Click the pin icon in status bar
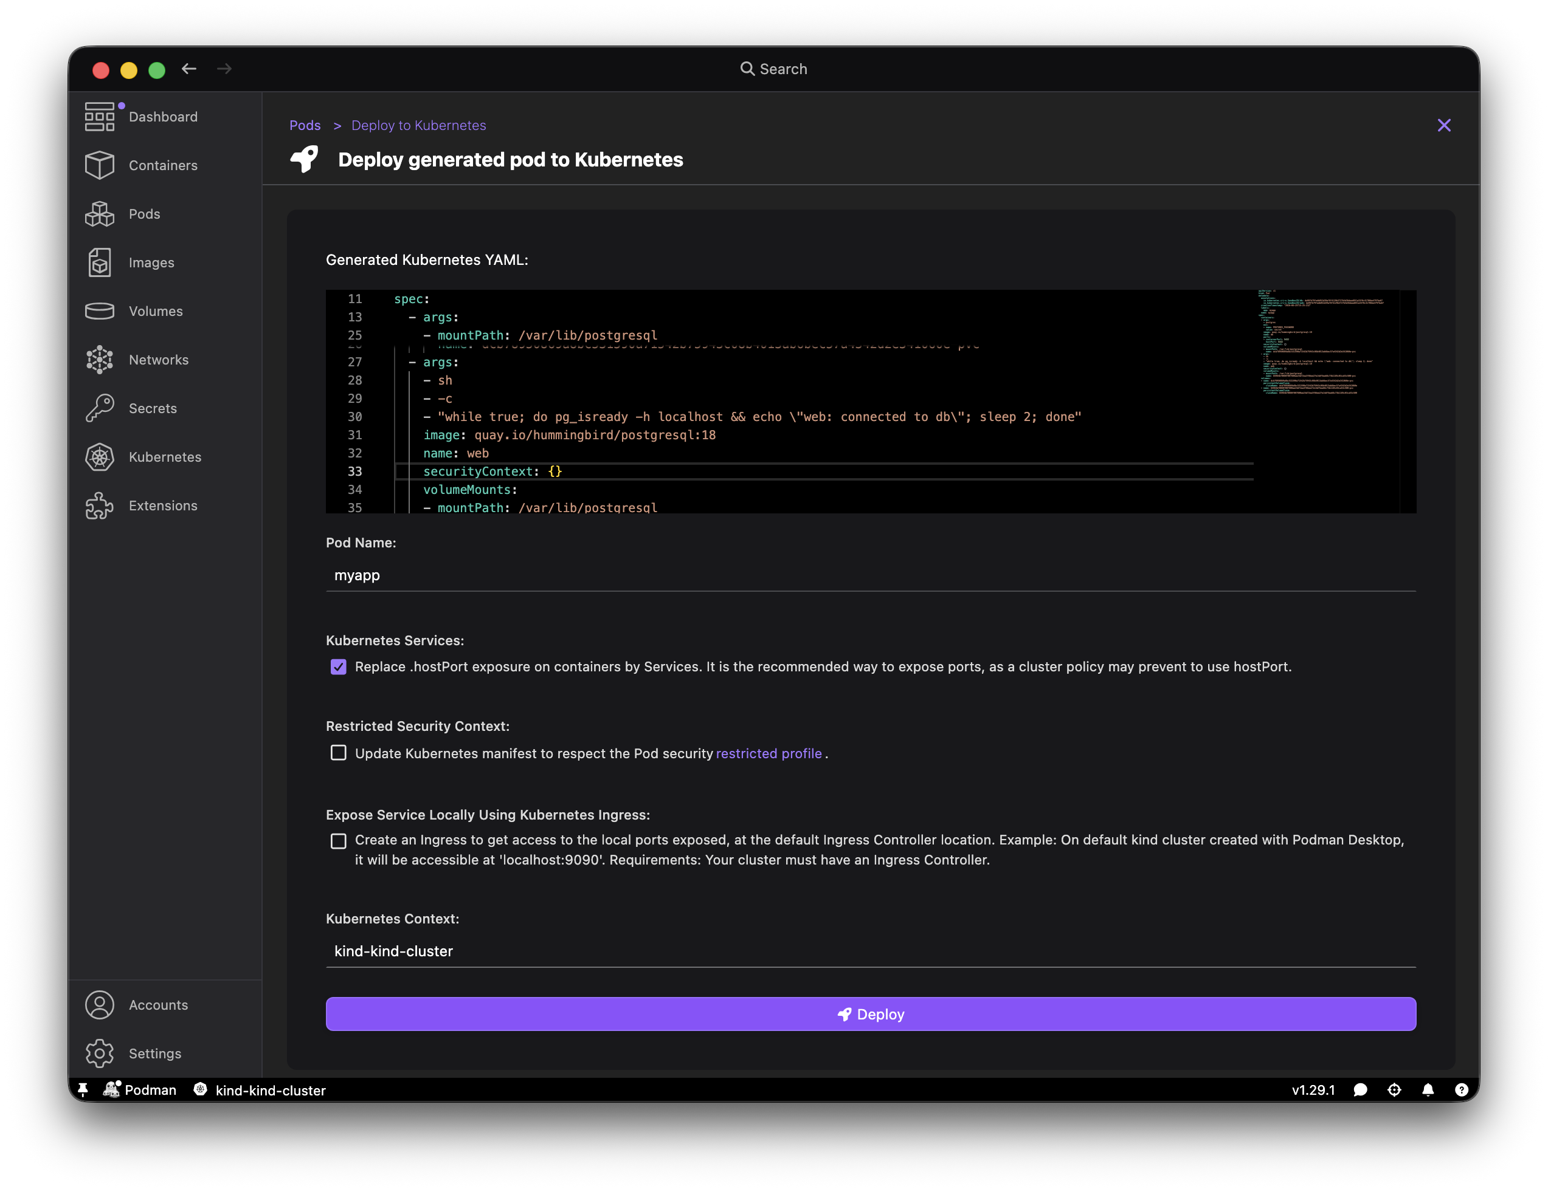Screen dimensions: 1548x1192 [x=83, y=1090]
